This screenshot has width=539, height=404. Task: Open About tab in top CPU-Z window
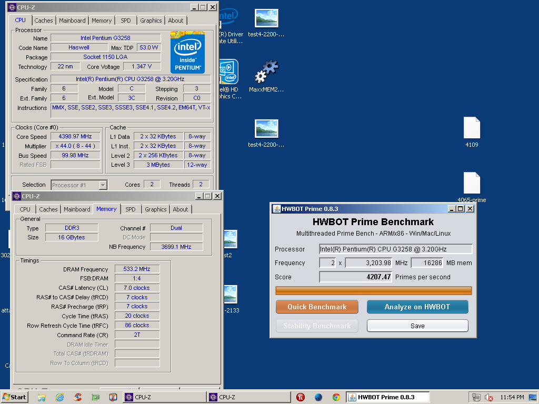coord(176,21)
